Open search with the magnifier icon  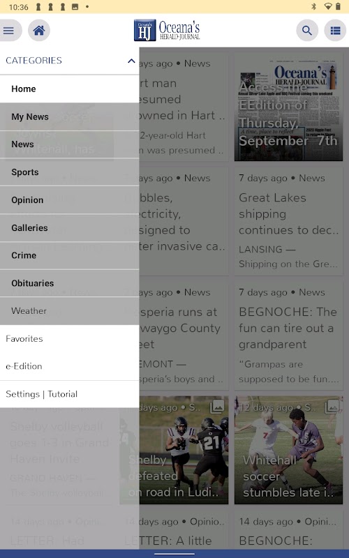click(x=307, y=31)
